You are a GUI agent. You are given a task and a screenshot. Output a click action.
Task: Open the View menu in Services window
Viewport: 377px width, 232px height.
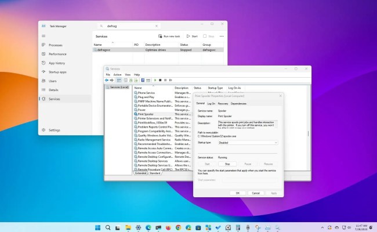tap(128, 75)
